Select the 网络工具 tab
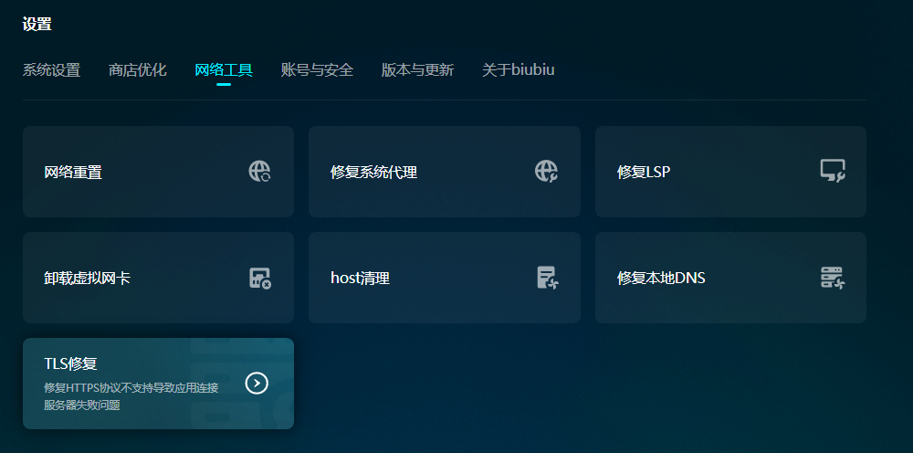Viewport: 913px width, 453px height. (224, 70)
